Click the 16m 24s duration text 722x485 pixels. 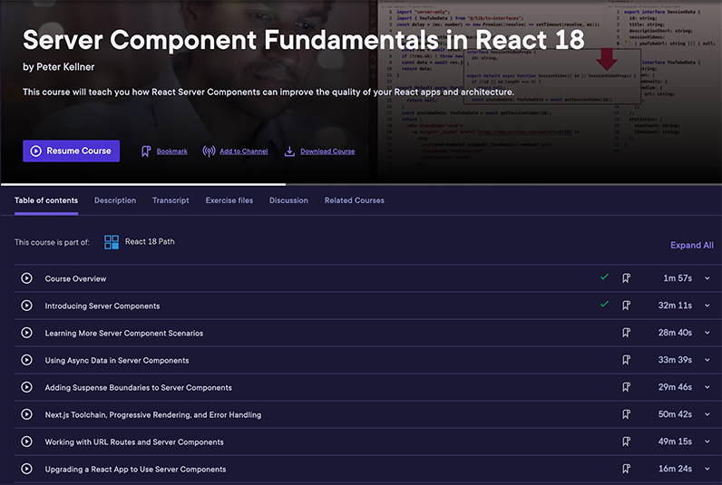pyautogui.click(x=675, y=469)
